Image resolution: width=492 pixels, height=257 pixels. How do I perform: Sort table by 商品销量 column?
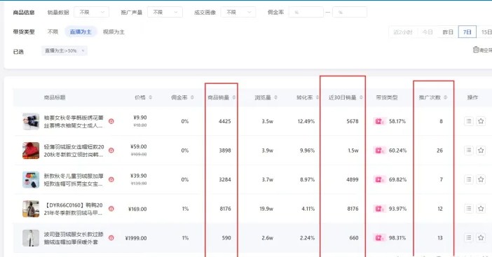point(234,97)
